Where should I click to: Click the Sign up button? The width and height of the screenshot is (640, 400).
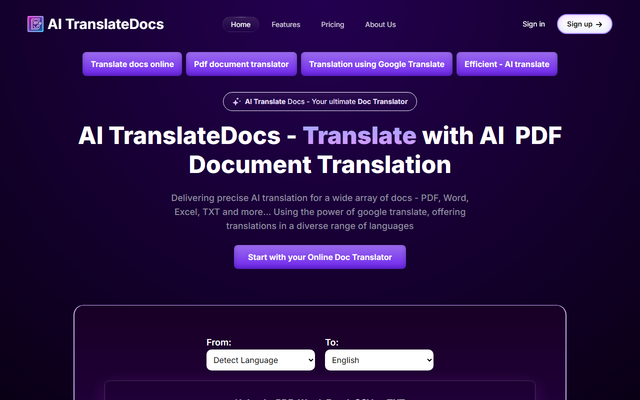(x=584, y=24)
